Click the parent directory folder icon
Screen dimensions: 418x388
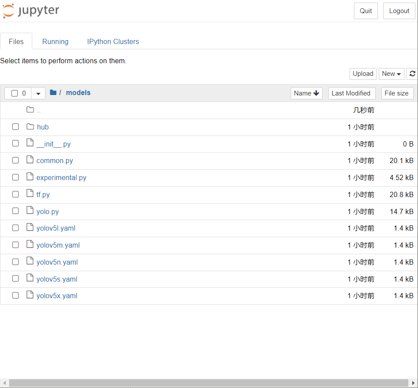[30, 110]
